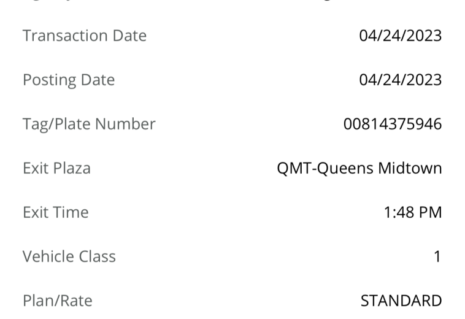Click the Tag/Plate Number label
Viewport: 465px width, 319px height.
pos(89,124)
